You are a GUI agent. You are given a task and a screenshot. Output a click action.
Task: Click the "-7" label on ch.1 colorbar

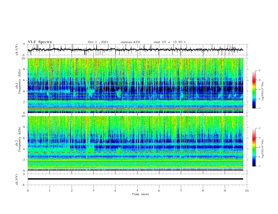point(259,108)
